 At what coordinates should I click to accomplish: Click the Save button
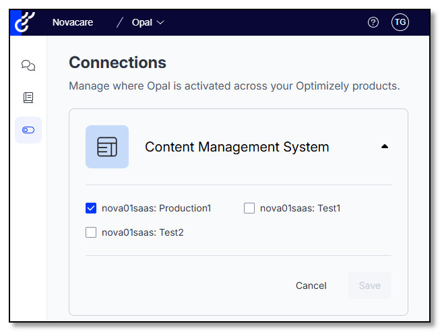[369, 286]
